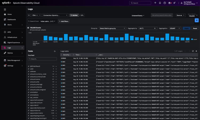
Task: Click the Settings gear icon
Action: [x=5, y=66]
